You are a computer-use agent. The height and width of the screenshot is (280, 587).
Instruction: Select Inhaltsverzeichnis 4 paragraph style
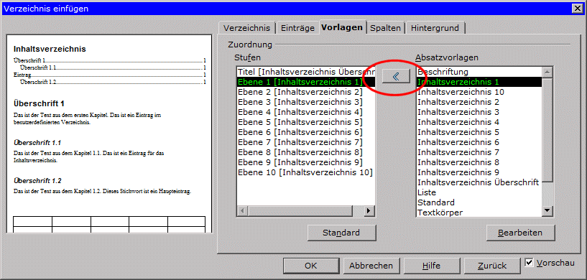pos(479,122)
